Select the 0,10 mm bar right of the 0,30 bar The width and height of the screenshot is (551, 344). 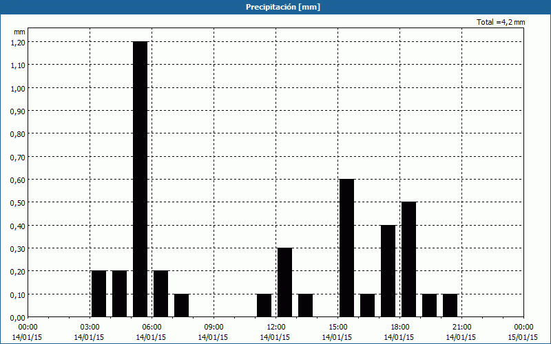[305, 305]
